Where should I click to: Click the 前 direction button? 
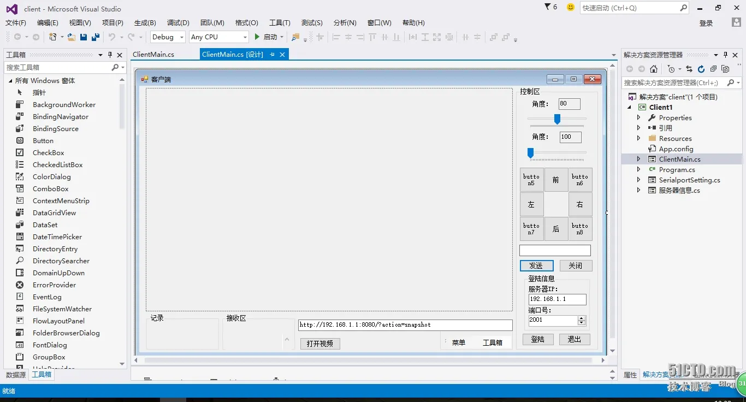[x=556, y=180]
